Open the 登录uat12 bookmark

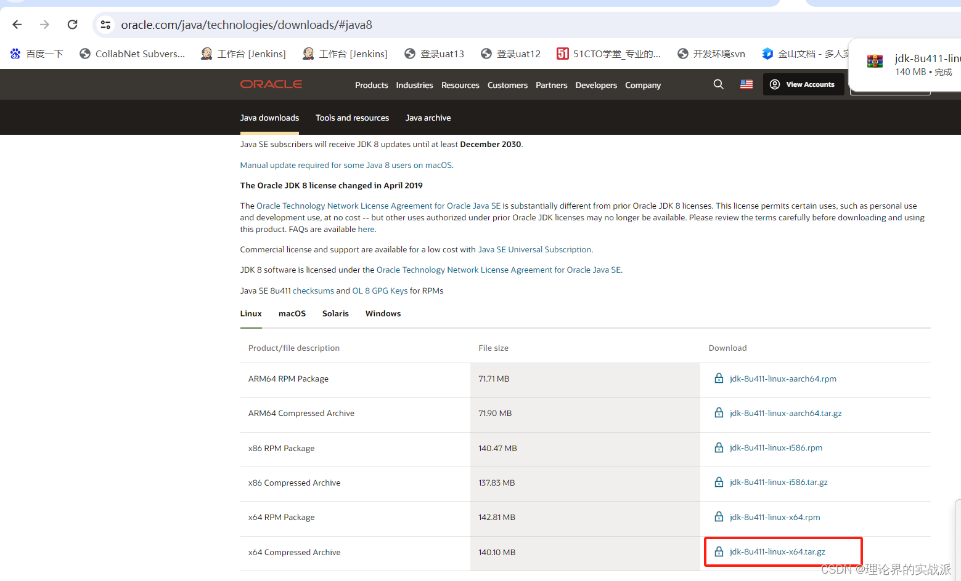[x=510, y=54]
